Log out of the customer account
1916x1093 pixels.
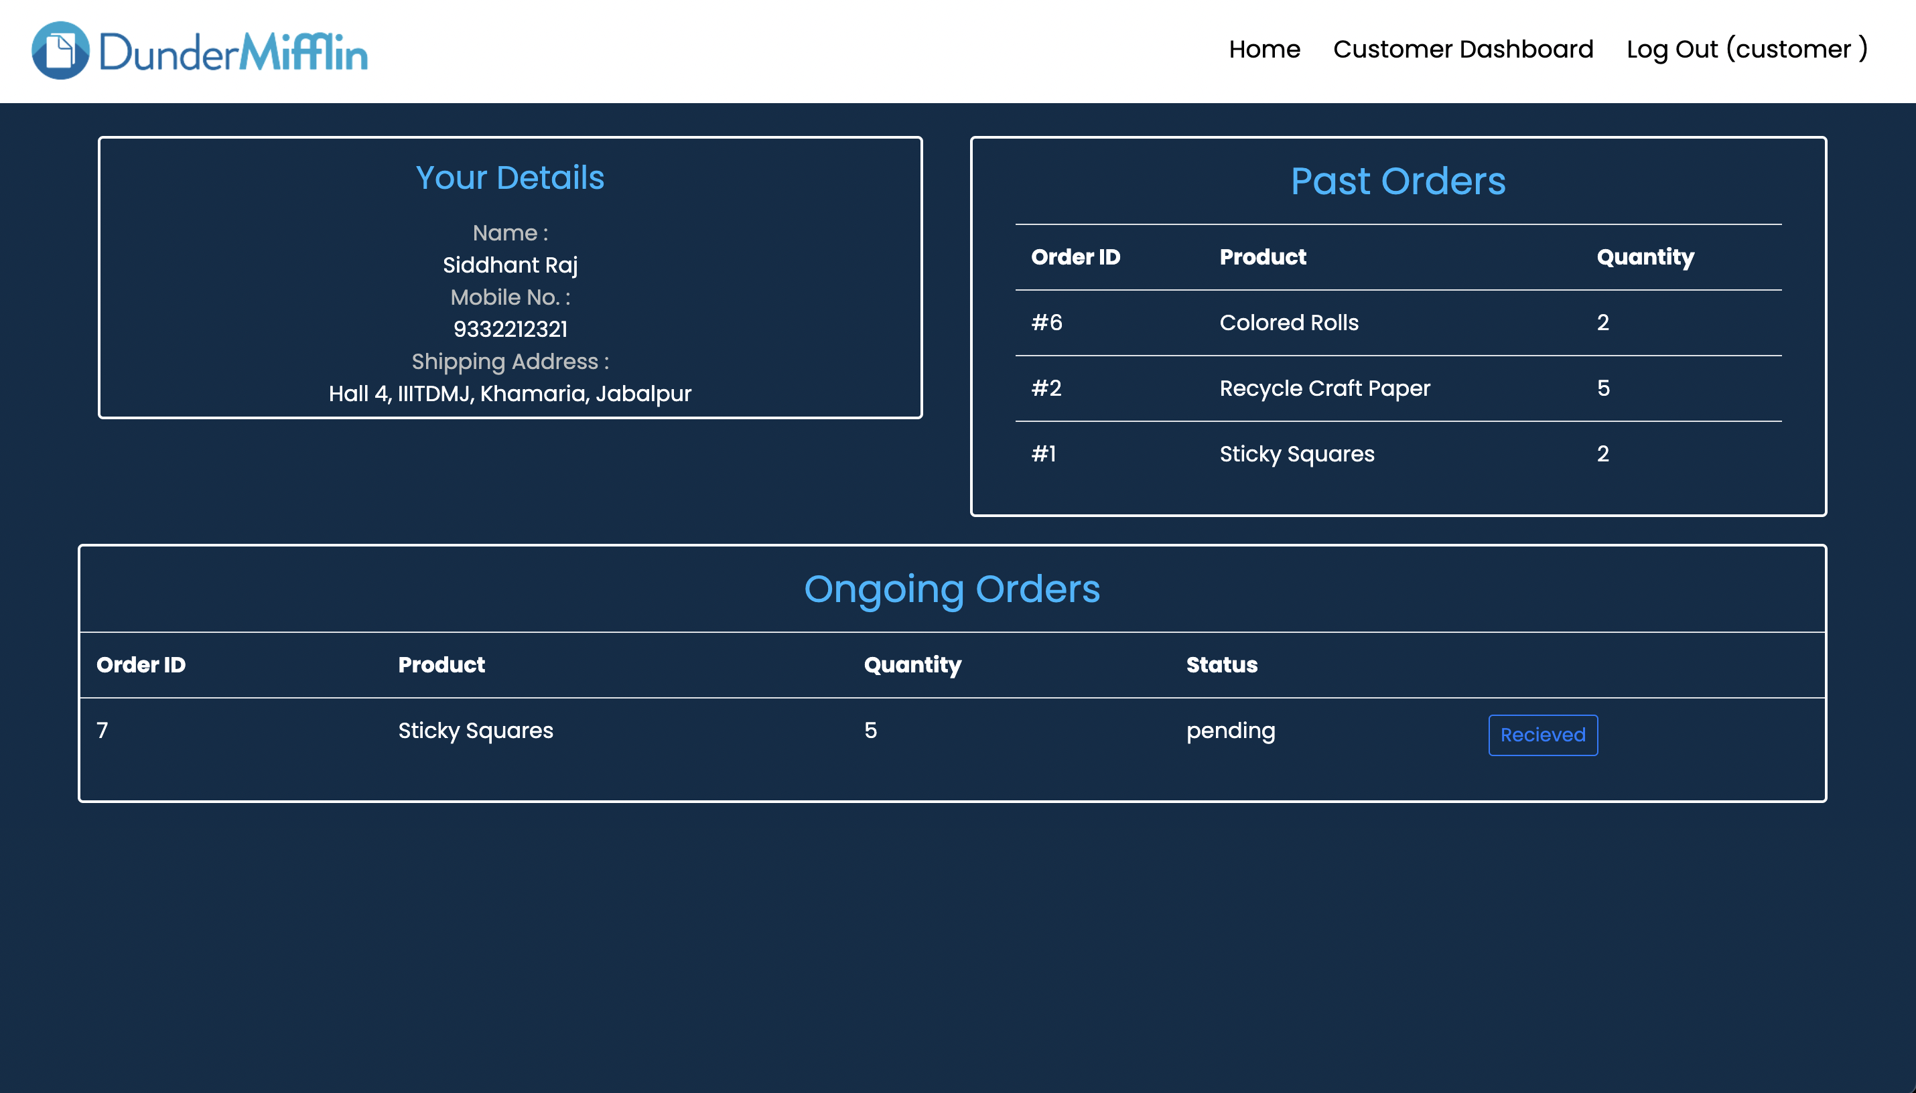[x=1747, y=50]
